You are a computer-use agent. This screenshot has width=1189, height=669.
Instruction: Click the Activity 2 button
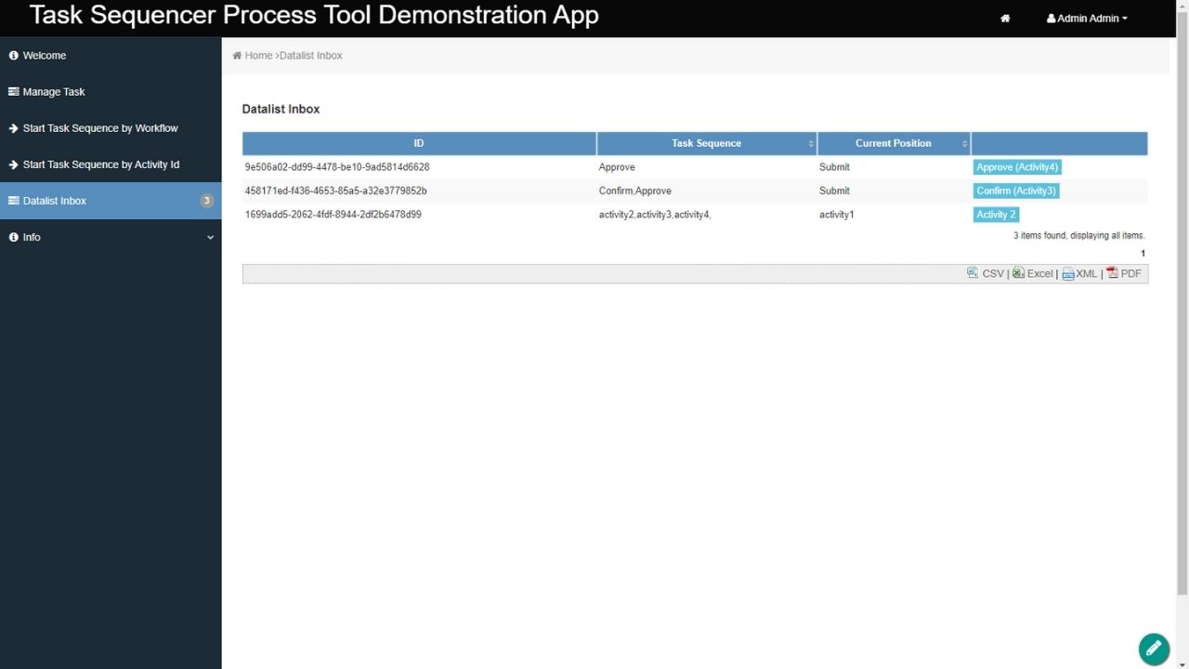tap(996, 215)
